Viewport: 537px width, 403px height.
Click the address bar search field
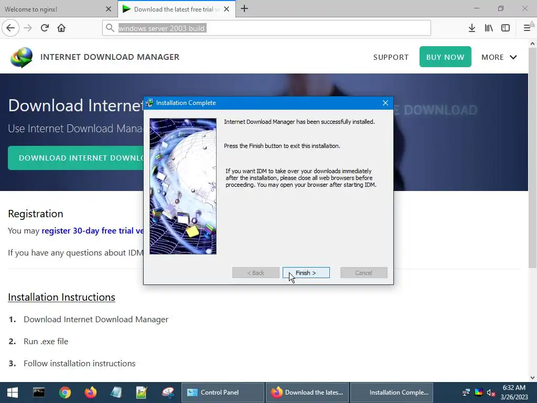tap(266, 28)
